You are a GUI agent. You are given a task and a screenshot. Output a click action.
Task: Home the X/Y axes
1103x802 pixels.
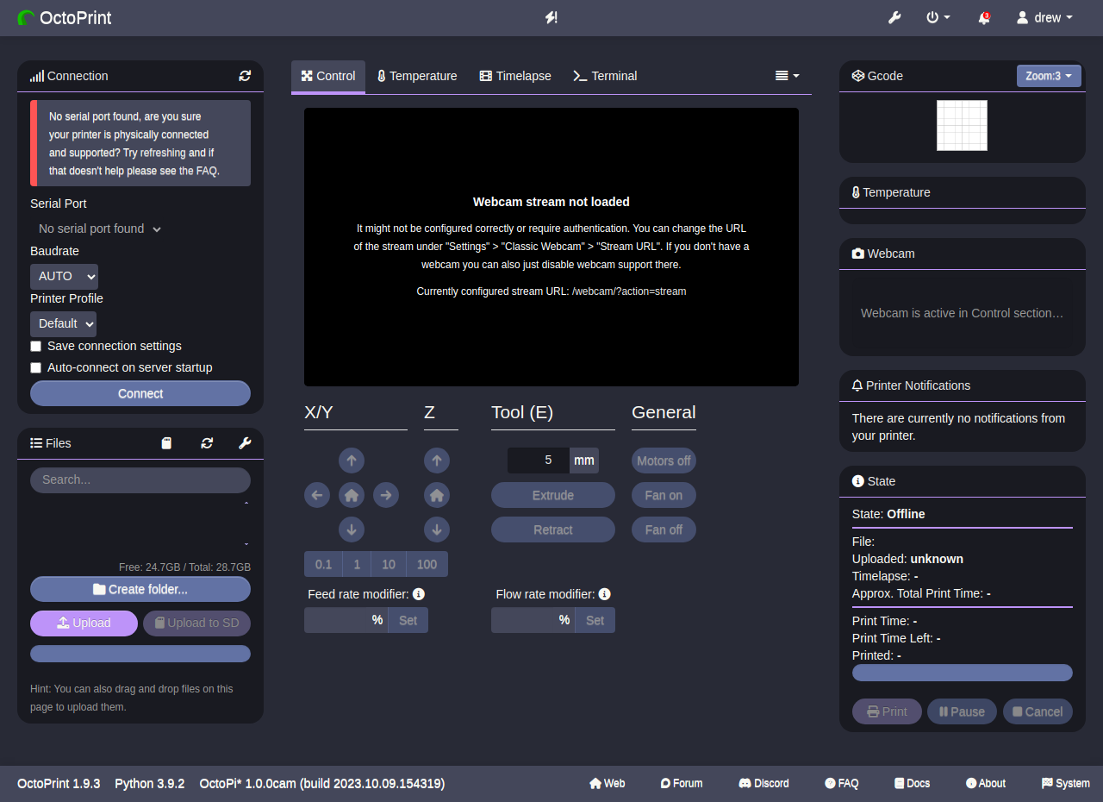coord(352,495)
